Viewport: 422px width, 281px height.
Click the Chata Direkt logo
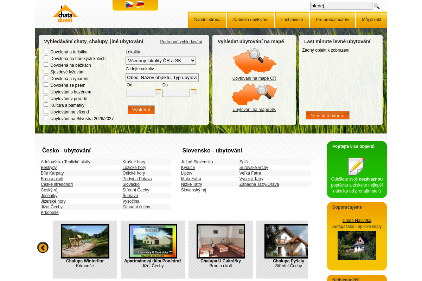[65, 14]
